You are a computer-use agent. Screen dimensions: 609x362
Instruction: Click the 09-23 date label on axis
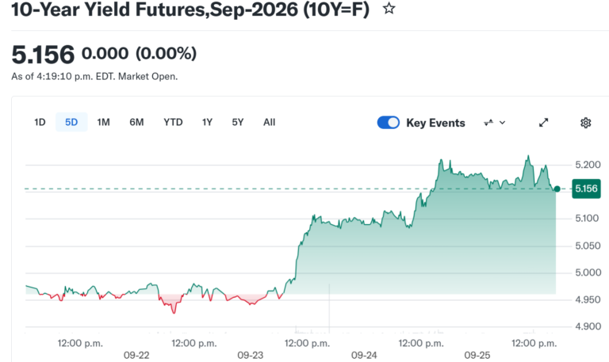pyautogui.click(x=250, y=355)
